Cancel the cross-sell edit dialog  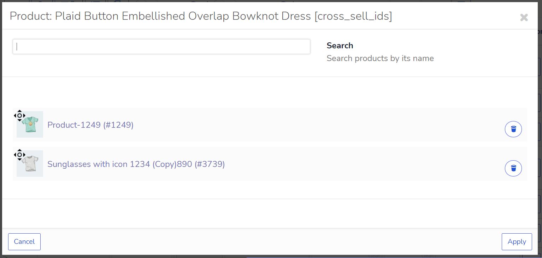[x=24, y=242]
